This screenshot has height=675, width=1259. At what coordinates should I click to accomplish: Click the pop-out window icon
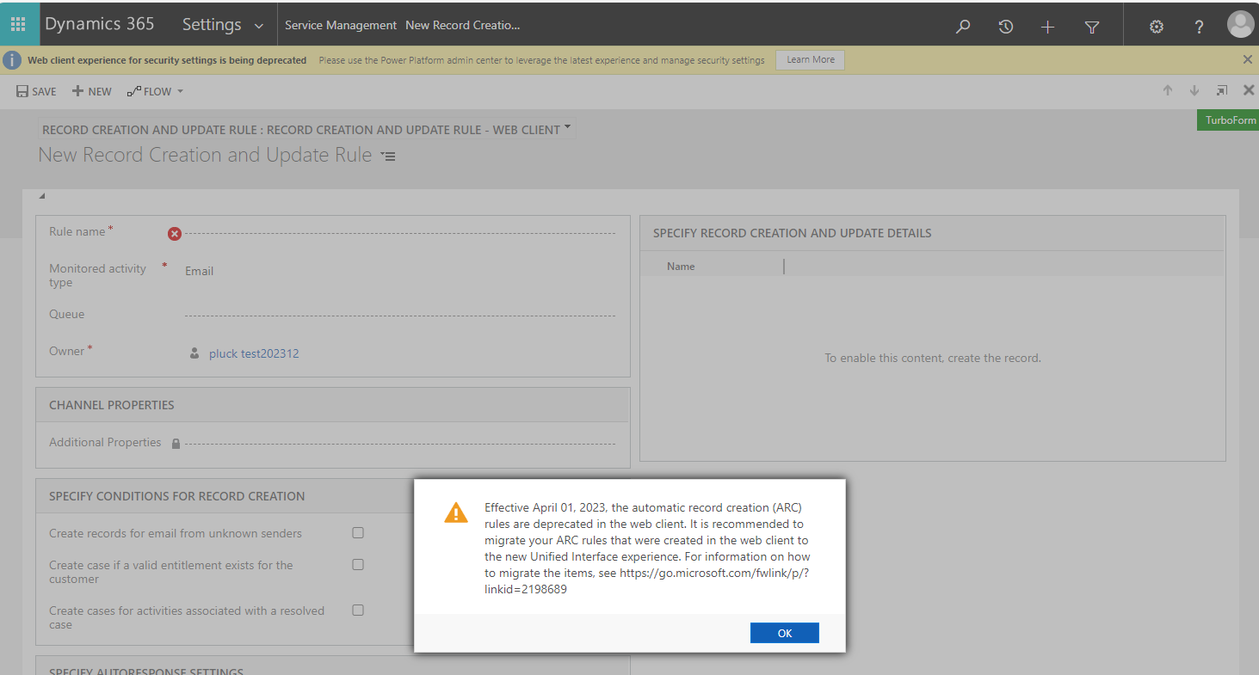point(1222,90)
